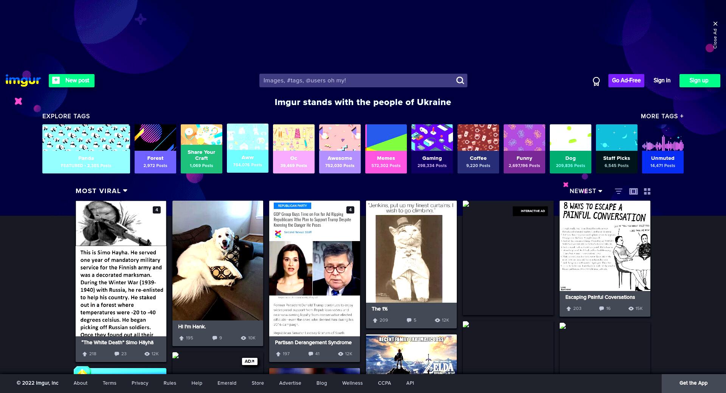Open the Emerald footer link
The height and width of the screenshot is (393, 726).
(x=227, y=383)
